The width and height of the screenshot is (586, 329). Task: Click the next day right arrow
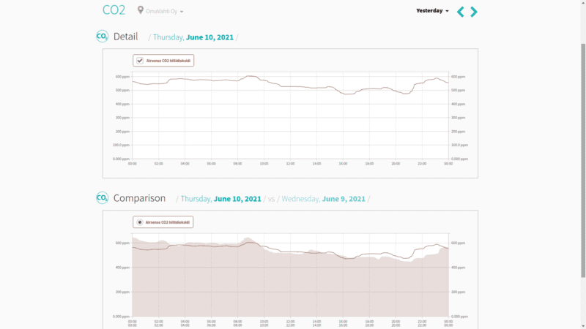(474, 12)
